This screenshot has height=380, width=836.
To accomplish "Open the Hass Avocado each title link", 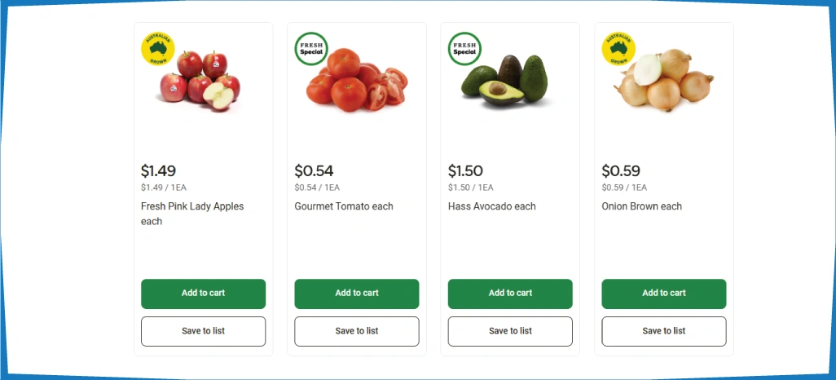I will click(x=492, y=206).
